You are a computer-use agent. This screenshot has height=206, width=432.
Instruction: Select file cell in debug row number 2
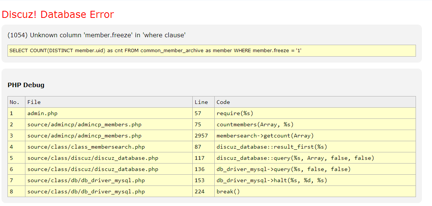point(109,124)
